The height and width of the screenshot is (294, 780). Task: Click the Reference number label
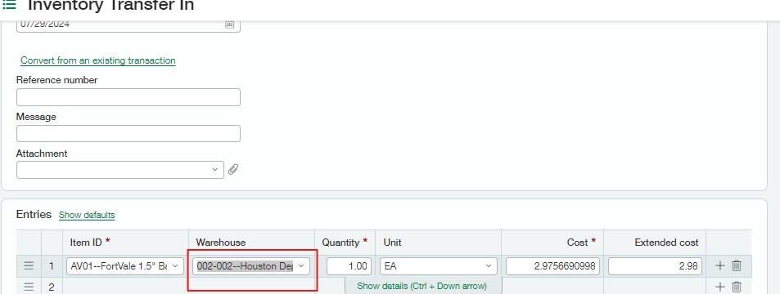tap(57, 80)
